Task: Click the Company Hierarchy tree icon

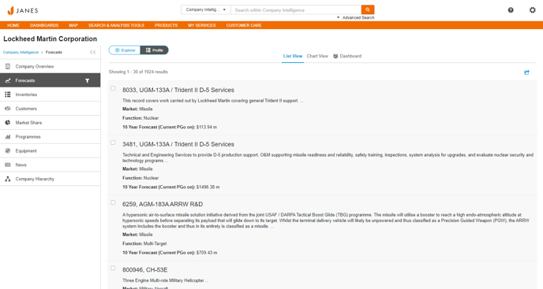Action: coord(8,179)
